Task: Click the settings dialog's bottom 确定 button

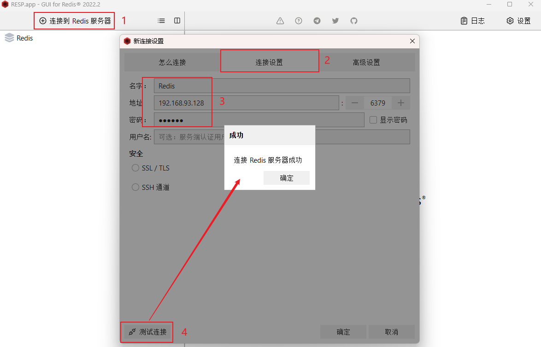Action: (343, 332)
